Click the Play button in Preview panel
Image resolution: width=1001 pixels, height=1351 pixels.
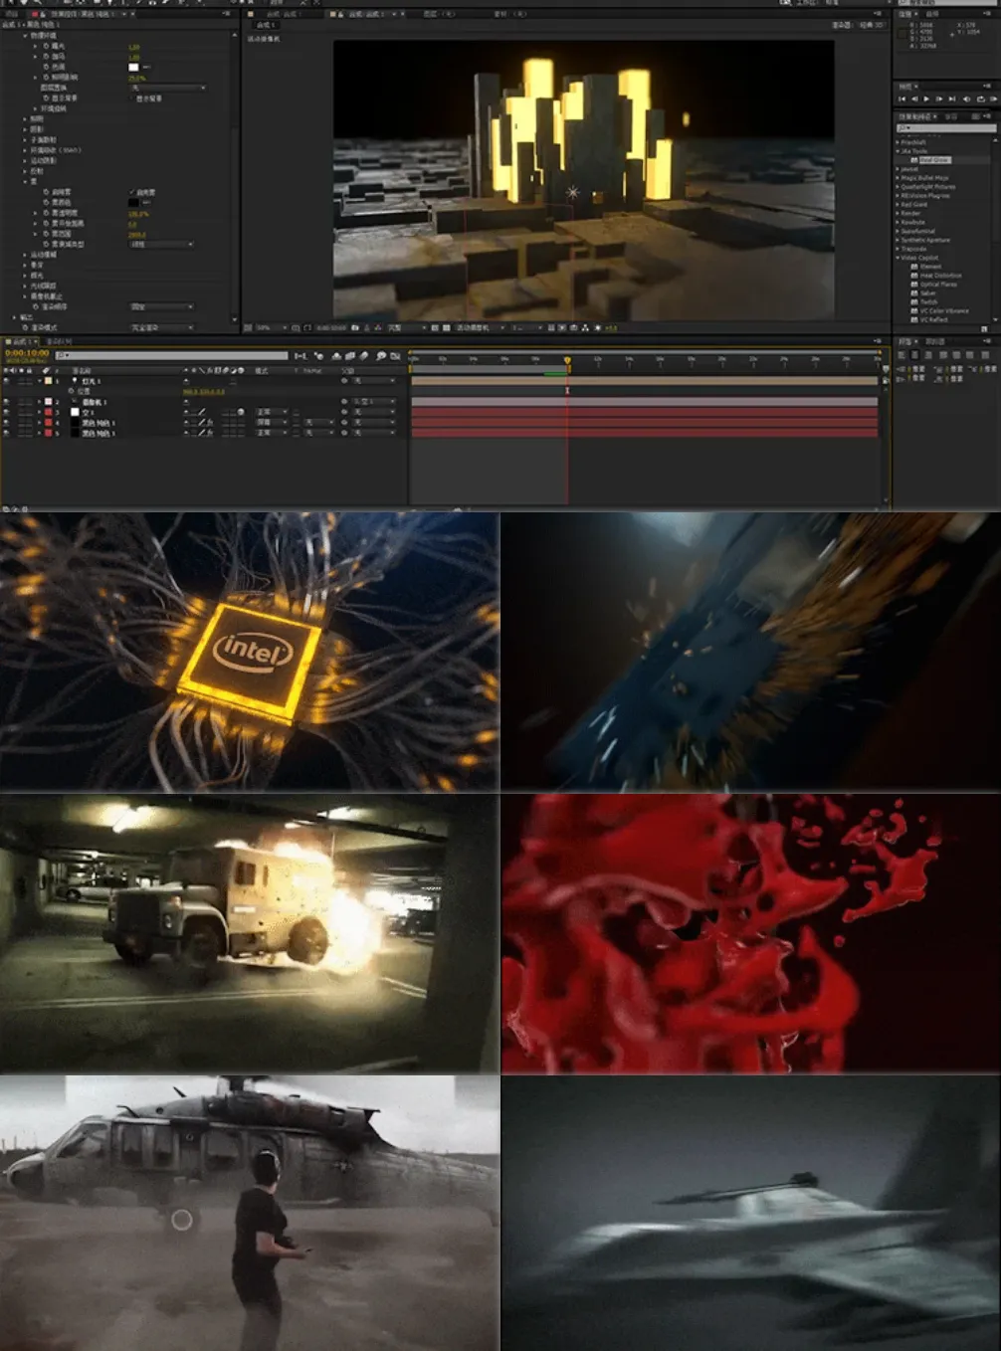[926, 98]
